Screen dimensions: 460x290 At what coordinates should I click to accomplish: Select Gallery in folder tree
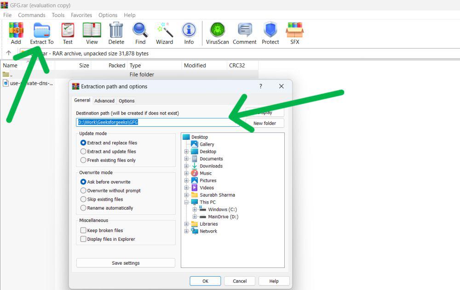[x=207, y=144]
